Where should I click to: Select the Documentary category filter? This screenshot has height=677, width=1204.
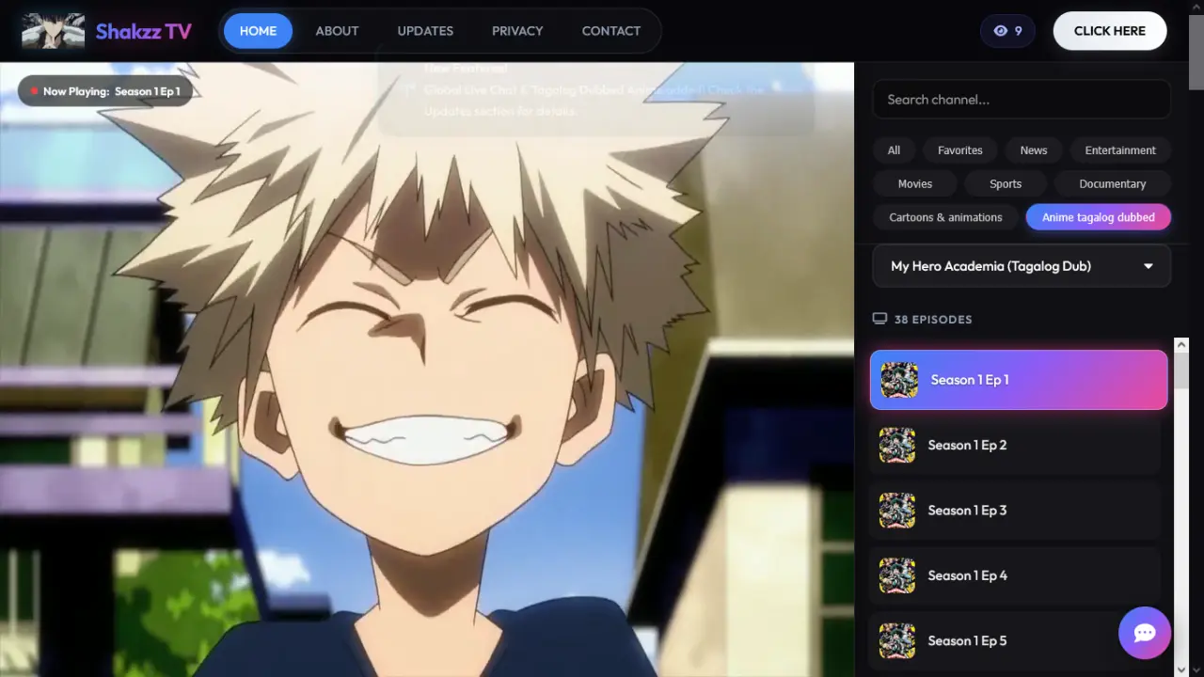[1113, 184]
